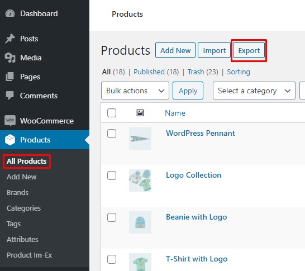Open Comments menu item
305x271 pixels.
click(x=45, y=96)
